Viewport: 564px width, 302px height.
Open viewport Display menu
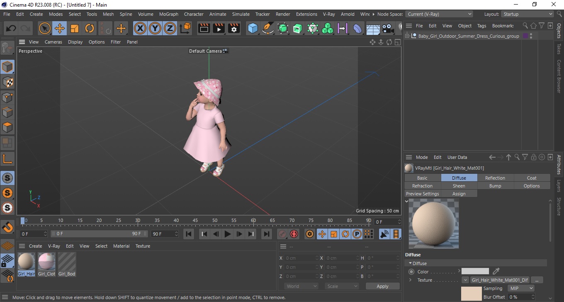75,42
